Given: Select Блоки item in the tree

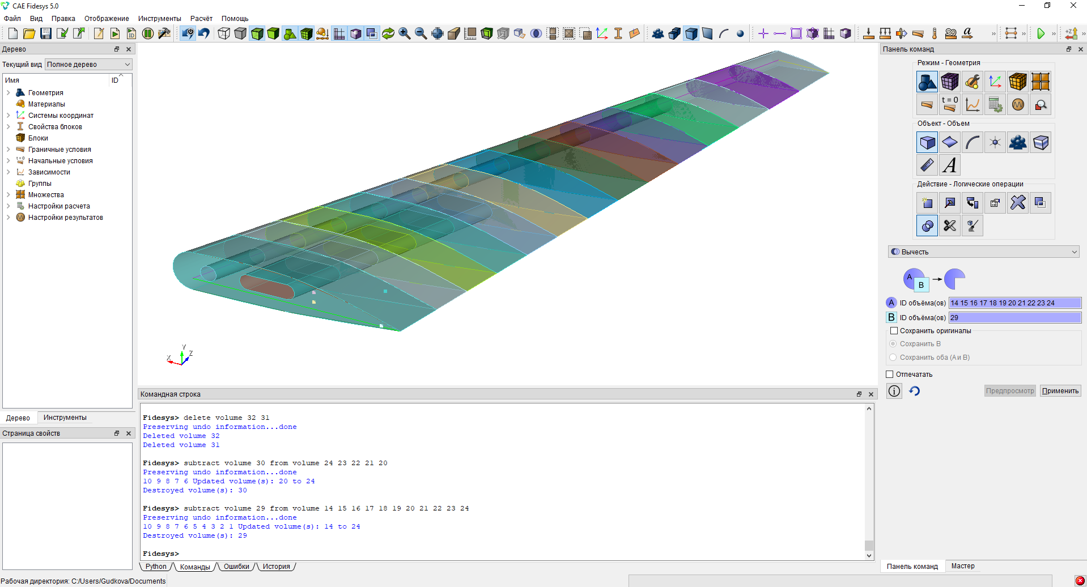Looking at the screenshot, I should 38,138.
